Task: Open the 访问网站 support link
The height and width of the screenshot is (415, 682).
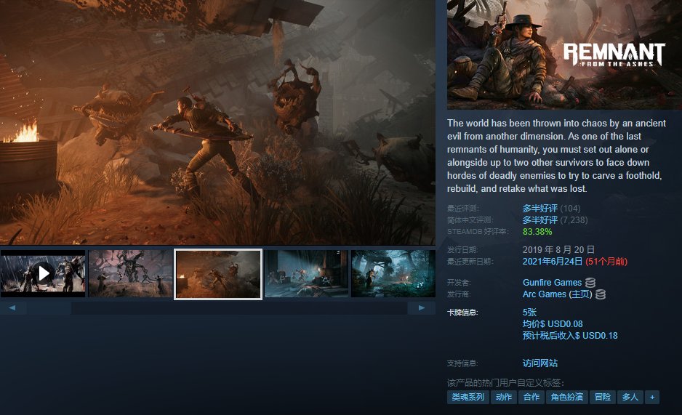Action: point(539,363)
